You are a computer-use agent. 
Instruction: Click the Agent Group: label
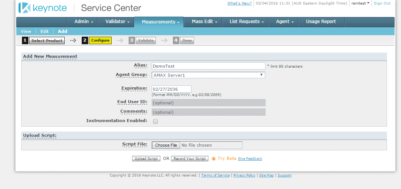tap(131, 74)
